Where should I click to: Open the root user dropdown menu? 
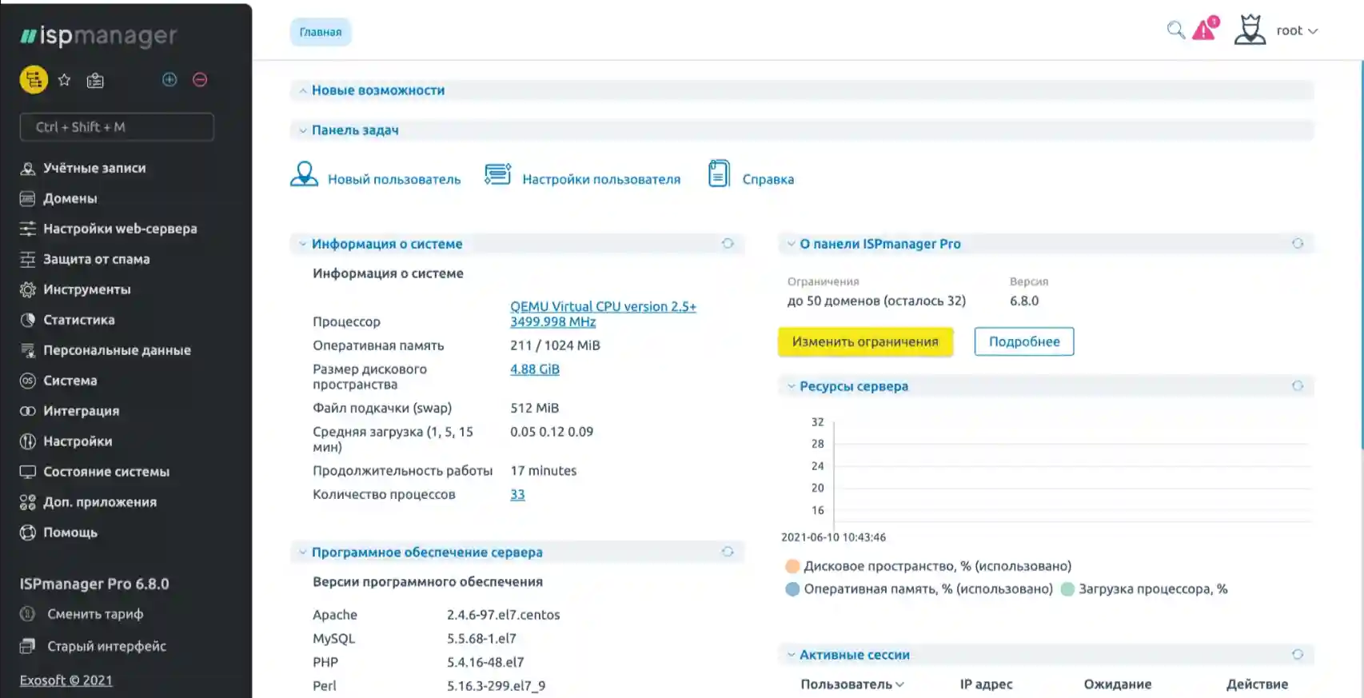tap(1295, 30)
